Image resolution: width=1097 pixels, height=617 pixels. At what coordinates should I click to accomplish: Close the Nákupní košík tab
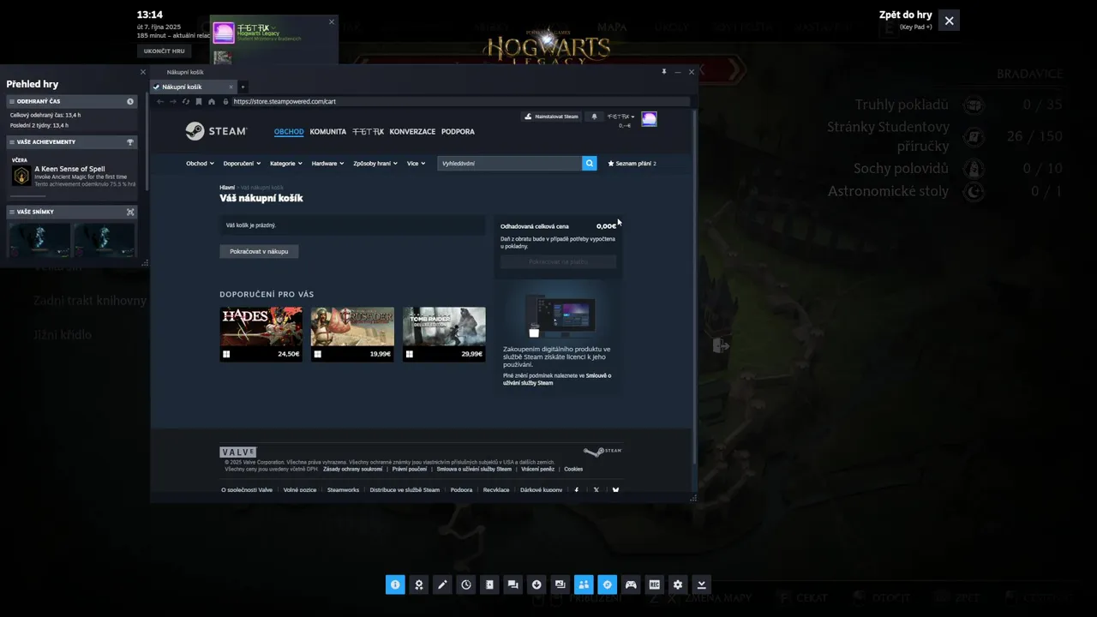(x=231, y=87)
